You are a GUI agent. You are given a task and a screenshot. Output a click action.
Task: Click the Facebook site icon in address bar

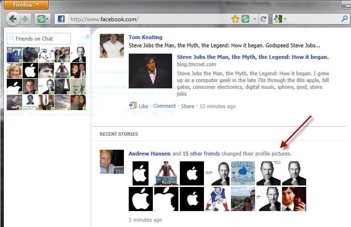(x=61, y=19)
